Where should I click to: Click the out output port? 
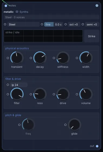click(97, 146)
